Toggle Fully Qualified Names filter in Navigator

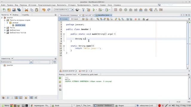tap(26, 97)
